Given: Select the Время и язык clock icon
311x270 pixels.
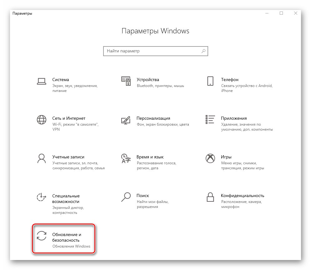Looking at the screenshot, I should [126, 158].
